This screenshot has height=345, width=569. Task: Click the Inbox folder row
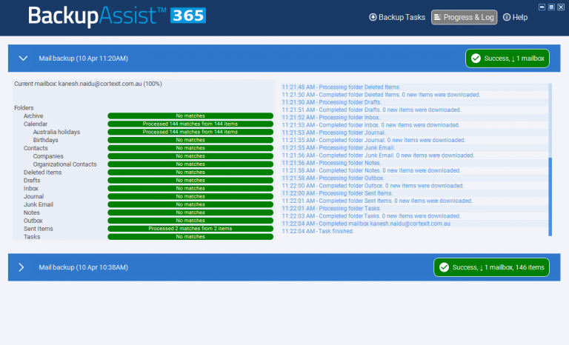click(31, 189)
